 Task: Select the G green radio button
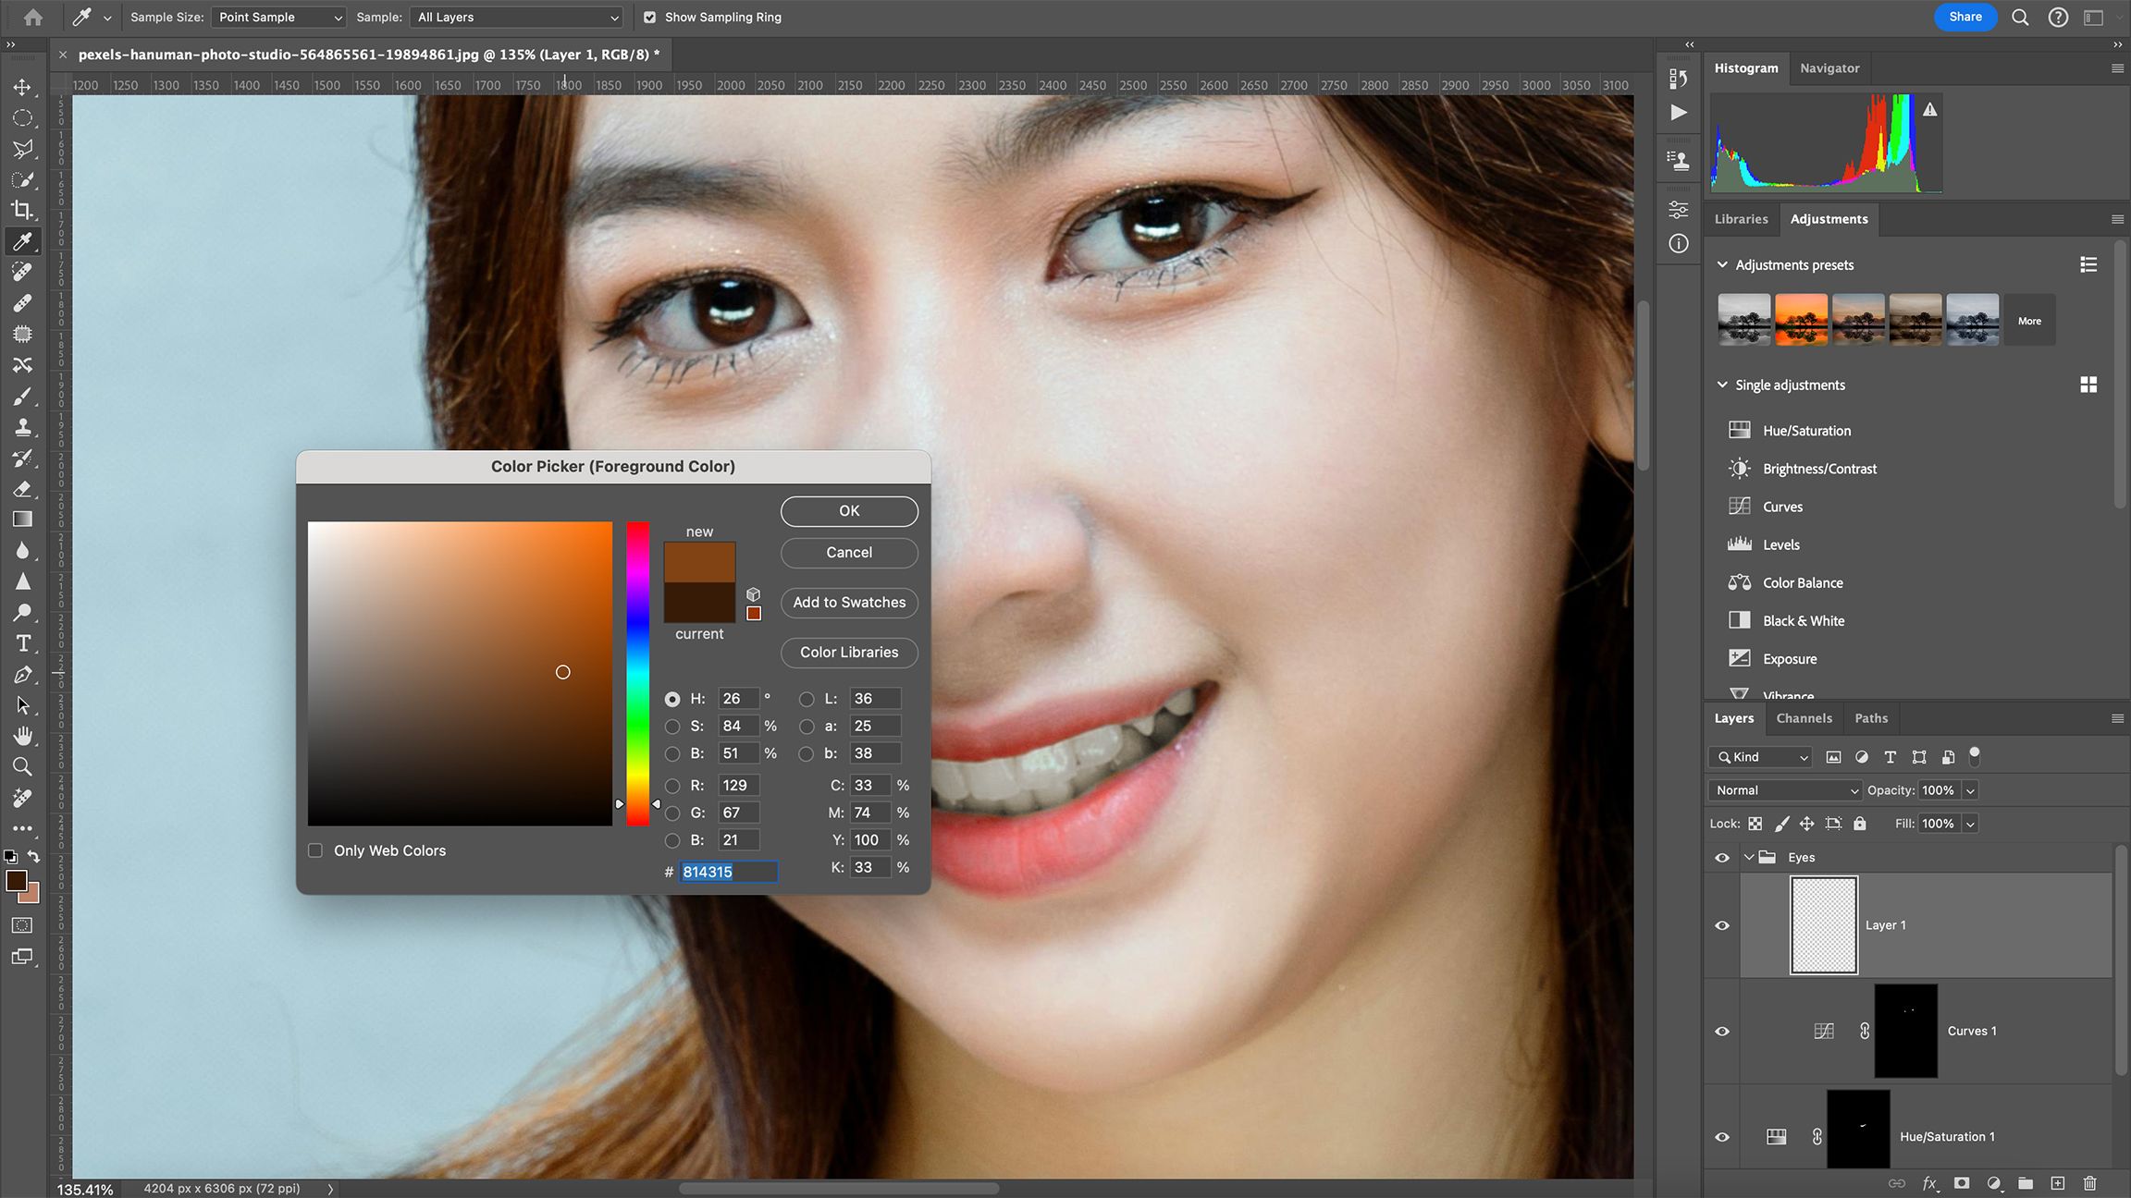672,813
